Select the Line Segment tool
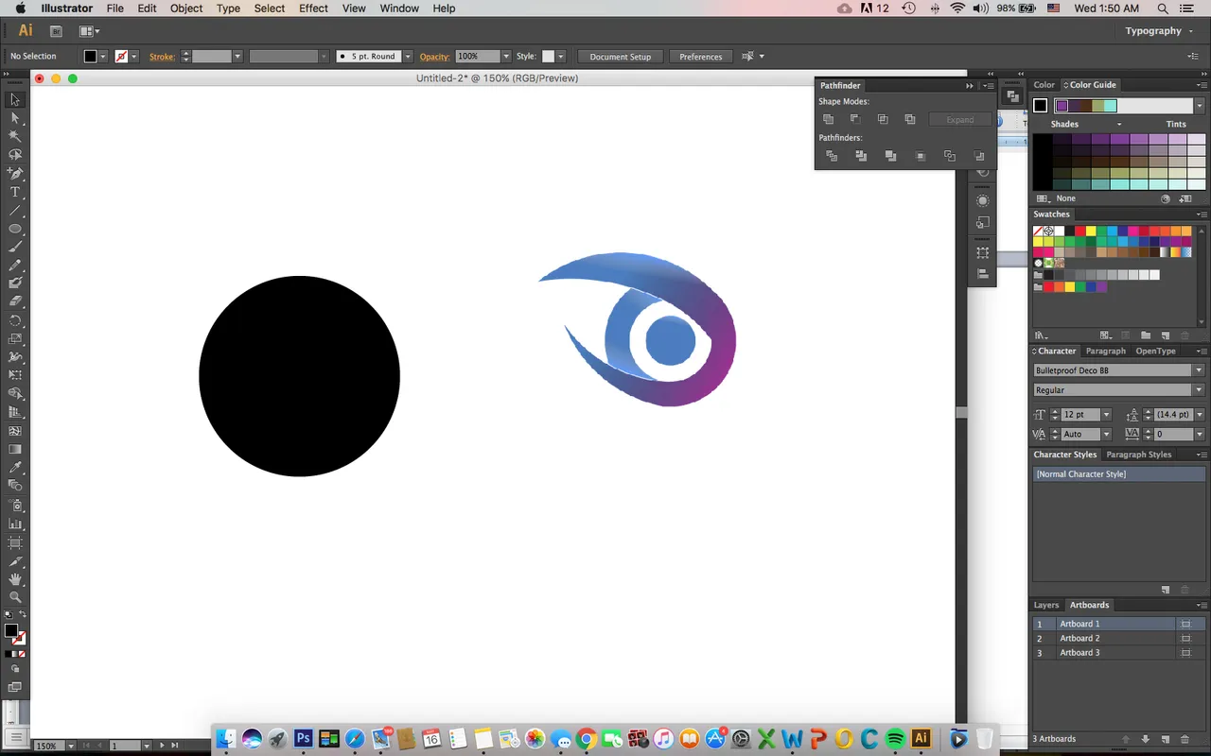The height and width of the screenshot is (756, 1211). (x=15, y=211)
